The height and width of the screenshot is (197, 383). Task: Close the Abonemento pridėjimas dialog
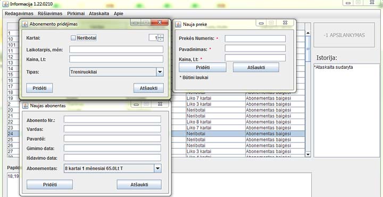click(x=160, y=22)
